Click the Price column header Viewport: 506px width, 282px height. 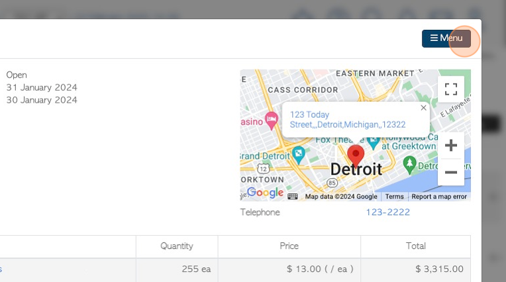pyautogui.click(x=289, y=246)
